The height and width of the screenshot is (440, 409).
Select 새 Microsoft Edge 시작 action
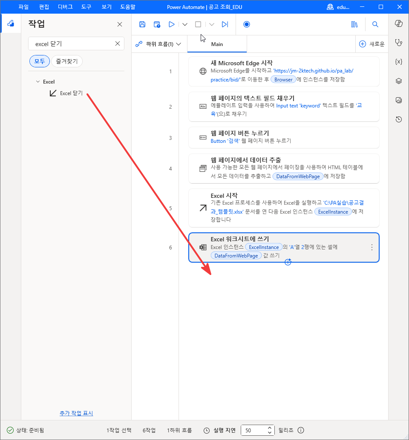284,71
